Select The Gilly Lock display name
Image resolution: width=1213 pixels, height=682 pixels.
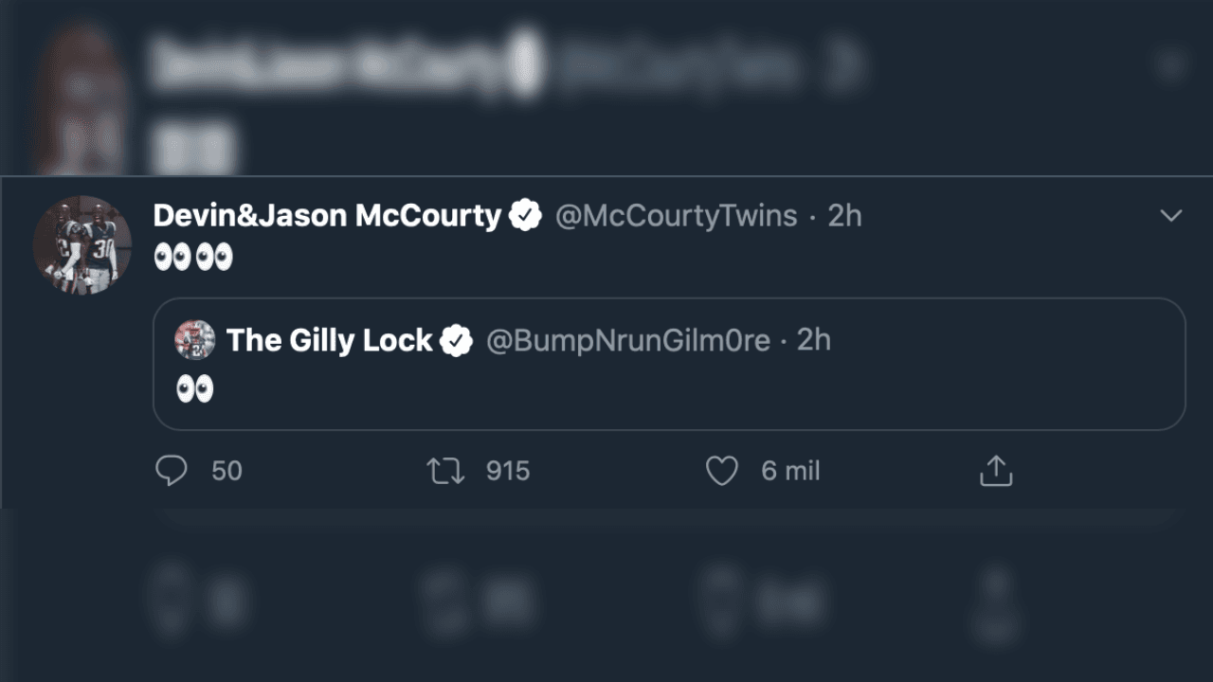click(330, 340)
